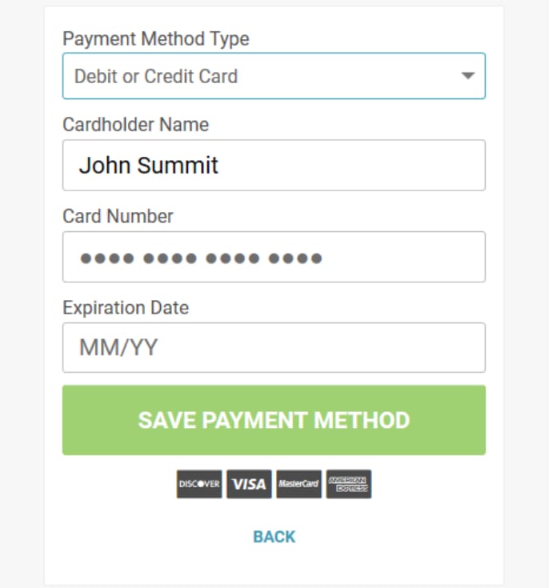The height and width of the screenshot is (588, 549).
Task: Click the Expiration Date label
Action: [x=126, y=308]
